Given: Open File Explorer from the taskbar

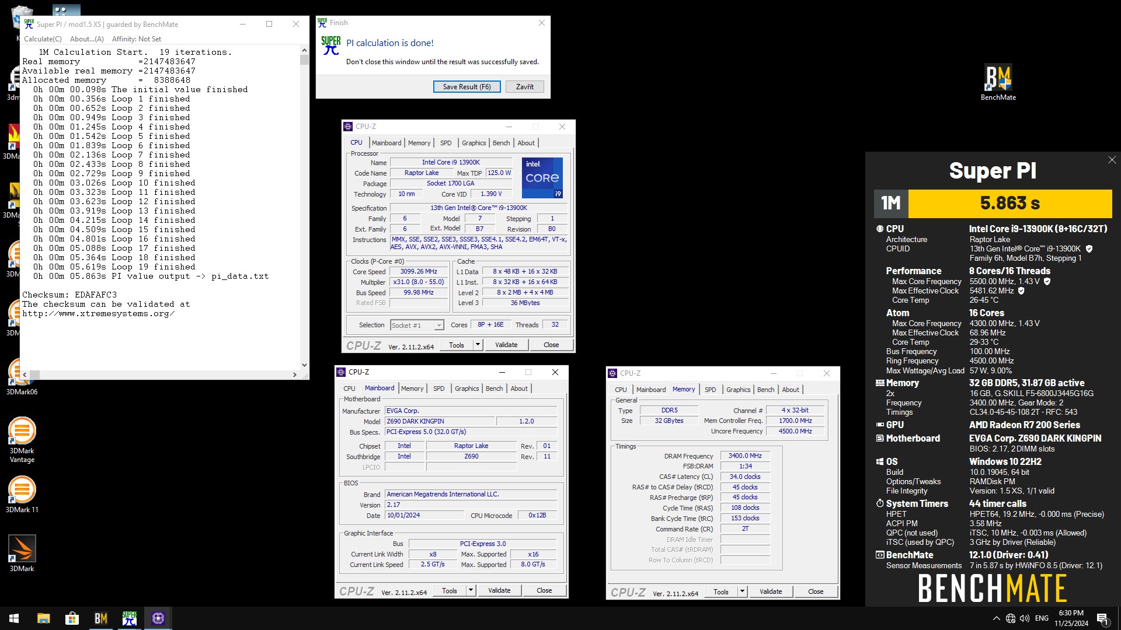Looking at the screenshot, I should [x=44, y=618].
